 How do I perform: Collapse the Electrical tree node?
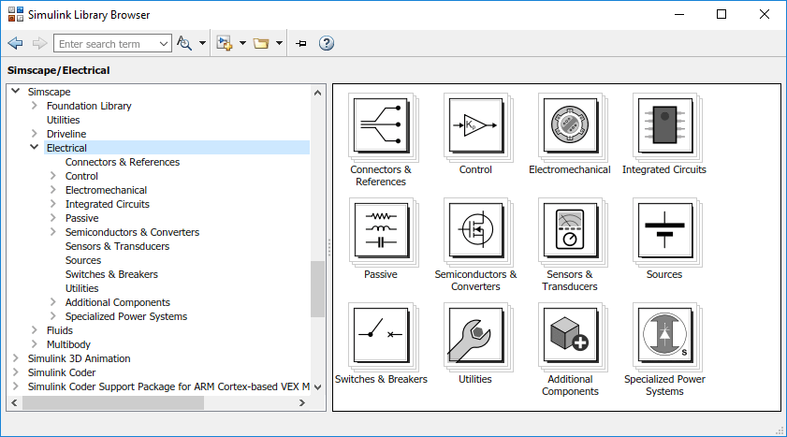pos(35,148)
